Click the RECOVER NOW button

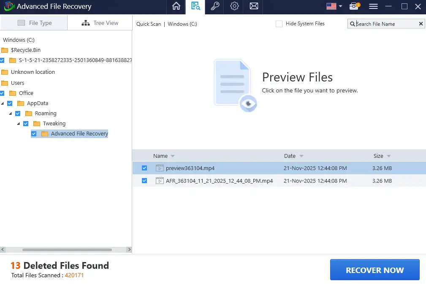point(374,269)
